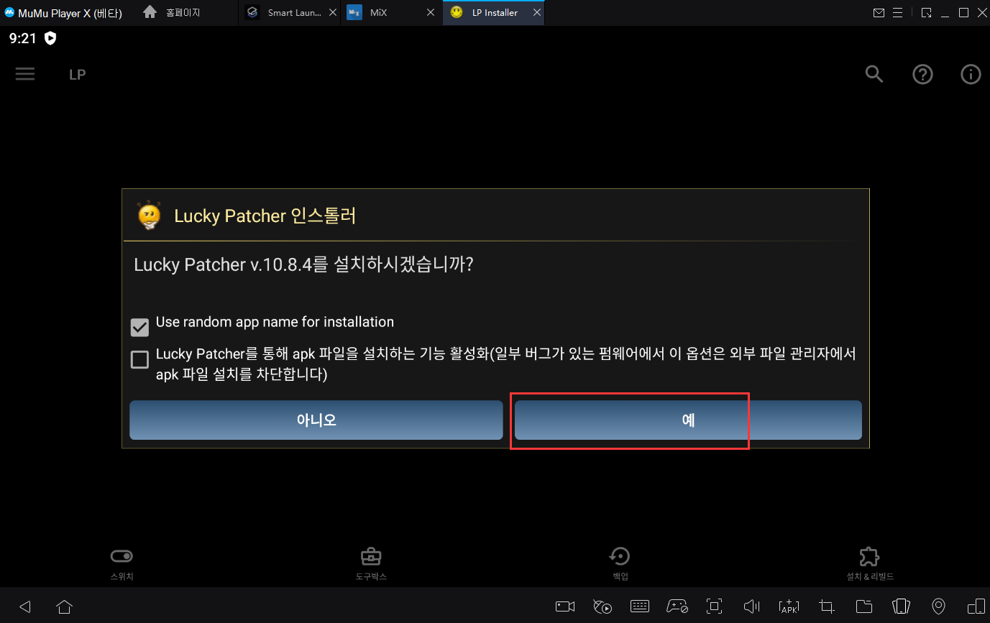Open the help question mark icon
The height and width of the screenshot is (623, 990).
pyautogui.click(x=922, y=74)
